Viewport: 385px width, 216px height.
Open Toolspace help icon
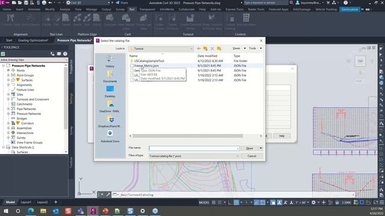pyautogui.click(x=65, y=53)
